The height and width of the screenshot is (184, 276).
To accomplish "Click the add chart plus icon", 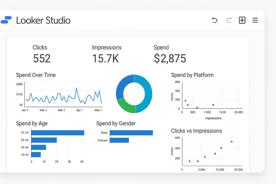I will (242, 20).
